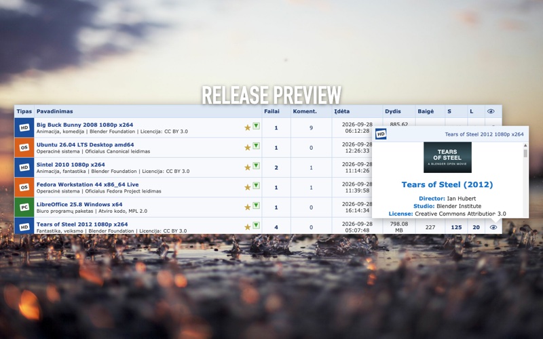Open Sintel 2010 1080p x264 link
Image resolution: width=543 pixels, height=339 pixels.
(x=71, y=165)
